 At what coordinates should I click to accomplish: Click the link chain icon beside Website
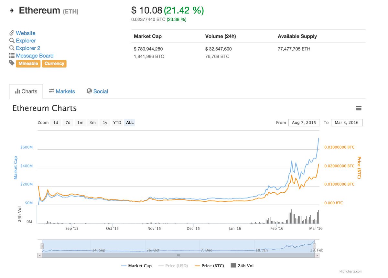coord(12,33)
